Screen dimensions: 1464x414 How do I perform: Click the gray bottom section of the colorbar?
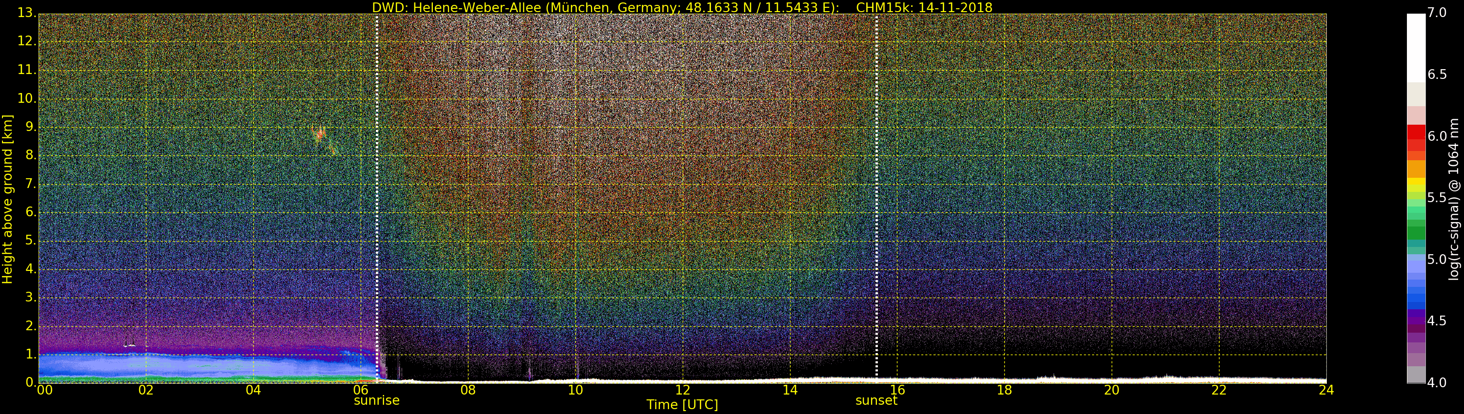coord(1416,374)
